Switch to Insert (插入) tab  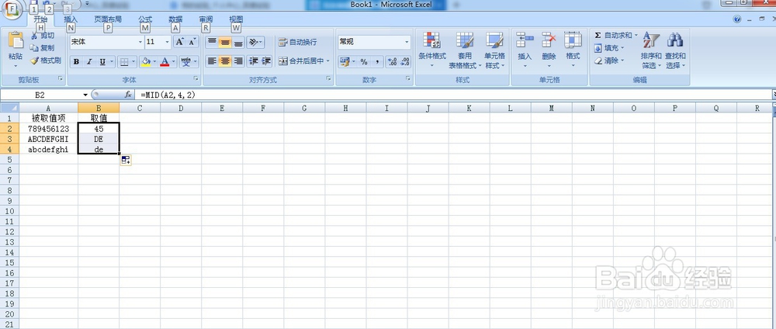click(71, 19)
